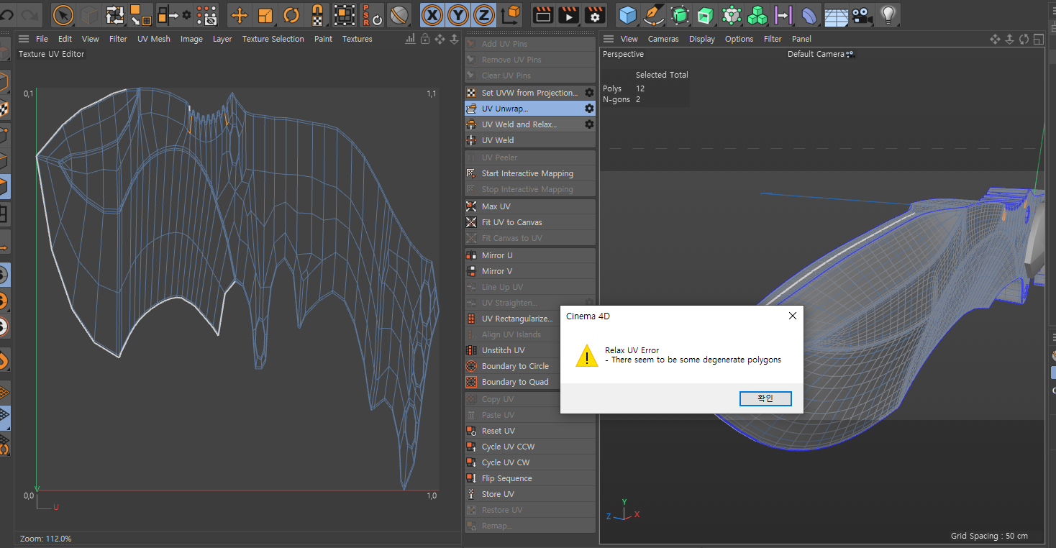This screenshot has height=548, width=1056.
Task: Select the Rotate tool icon
Action: point(291,14)
